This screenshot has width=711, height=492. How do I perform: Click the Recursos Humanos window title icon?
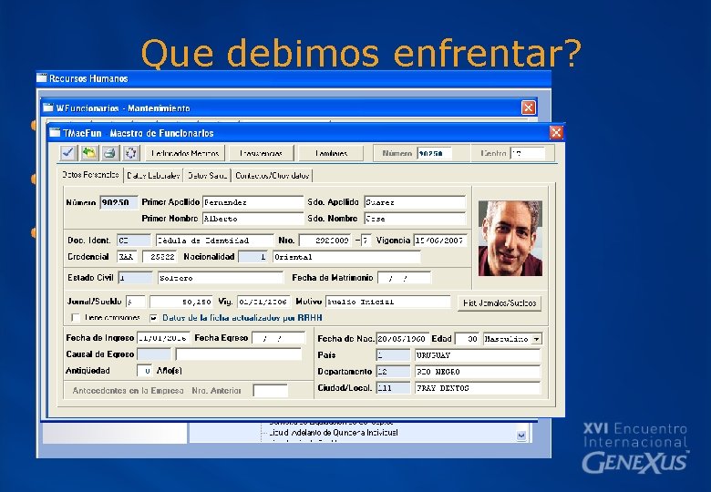(42, 78)
